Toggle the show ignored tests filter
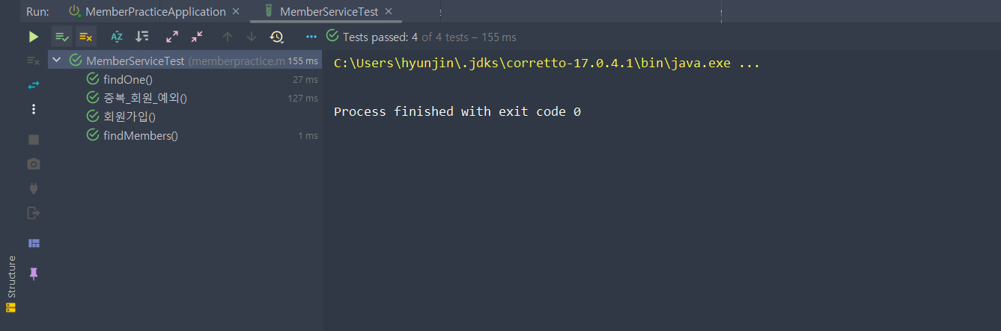 (86, 37)
